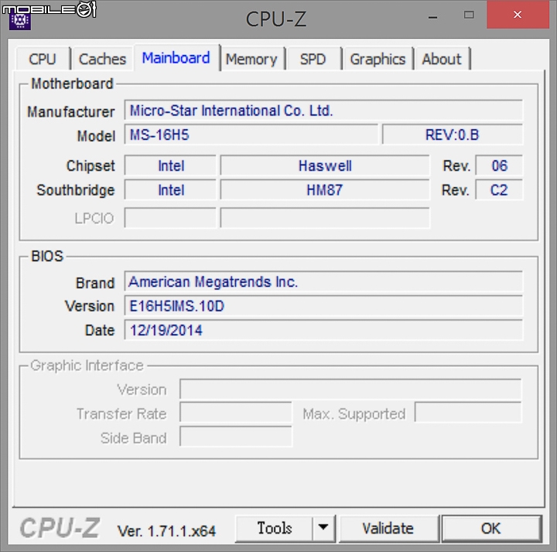This screenshot has width=557, height=552.
Task: Click the Side Band field
Action: [x=236, y=437]
